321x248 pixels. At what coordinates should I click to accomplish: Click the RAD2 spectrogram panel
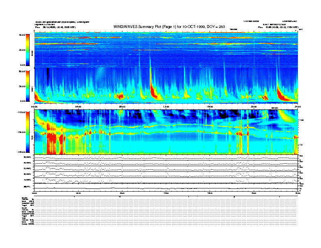pyautogui.click(x=166, y=49)
